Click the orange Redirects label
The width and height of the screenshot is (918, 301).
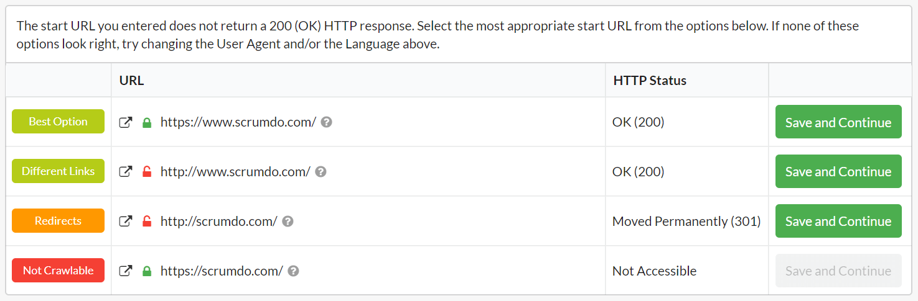[58, 221]
